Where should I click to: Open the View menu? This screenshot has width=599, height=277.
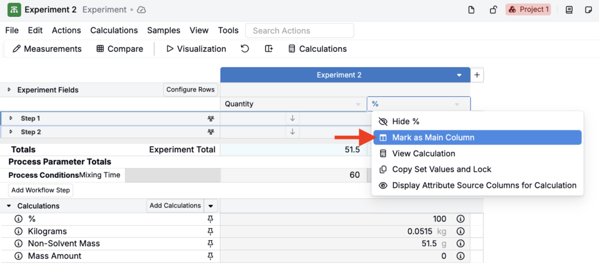tap(199, 30)
